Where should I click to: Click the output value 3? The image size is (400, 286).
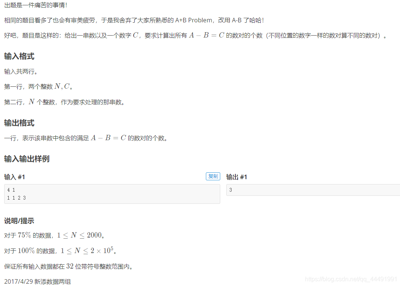pyautogui.click(x=230, y=190)
